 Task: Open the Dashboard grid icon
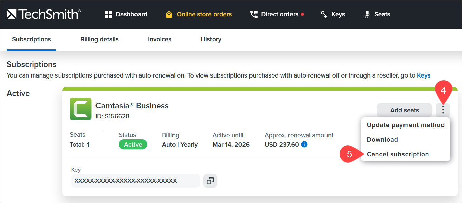click(108, 14)
